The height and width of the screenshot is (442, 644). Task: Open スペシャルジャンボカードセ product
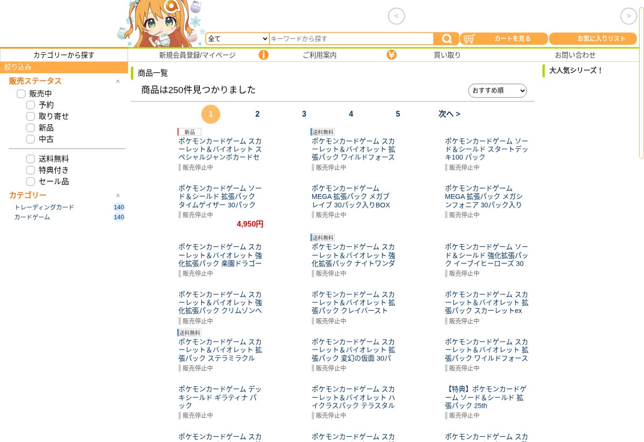click(220, 149)
